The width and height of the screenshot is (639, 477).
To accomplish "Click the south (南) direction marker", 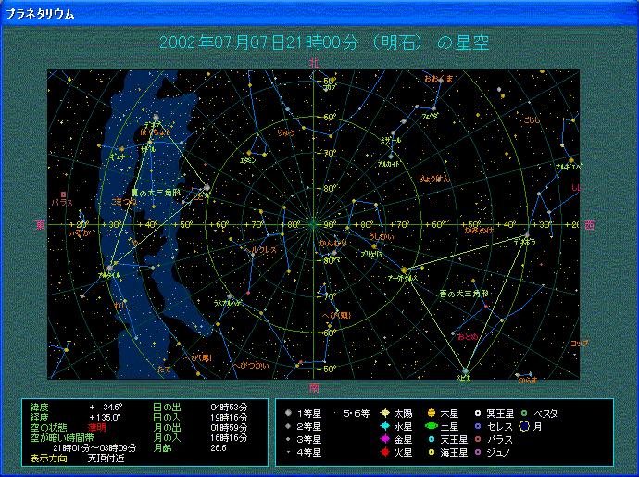I will 314,386.
